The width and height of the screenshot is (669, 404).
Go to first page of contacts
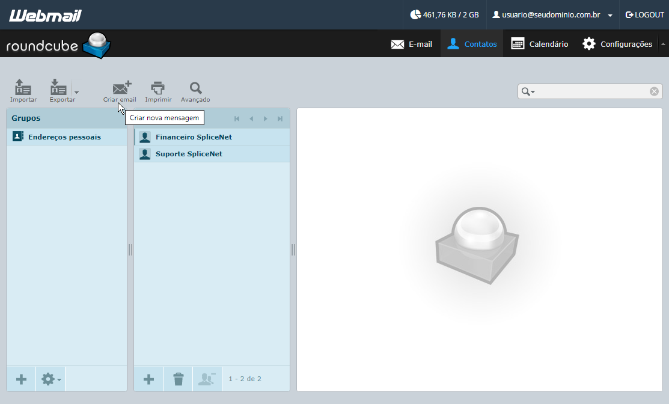point(237,118)
